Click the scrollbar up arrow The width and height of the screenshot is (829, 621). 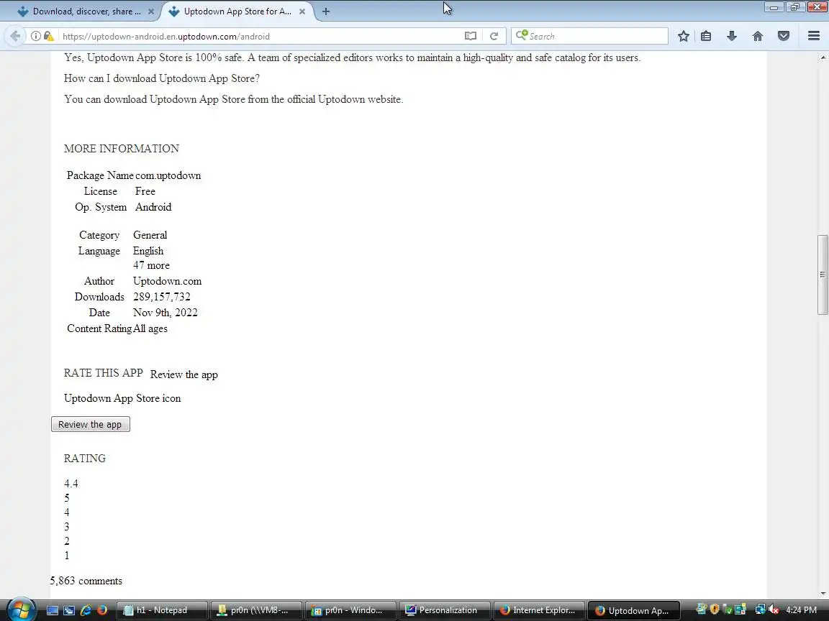(823, 57)
